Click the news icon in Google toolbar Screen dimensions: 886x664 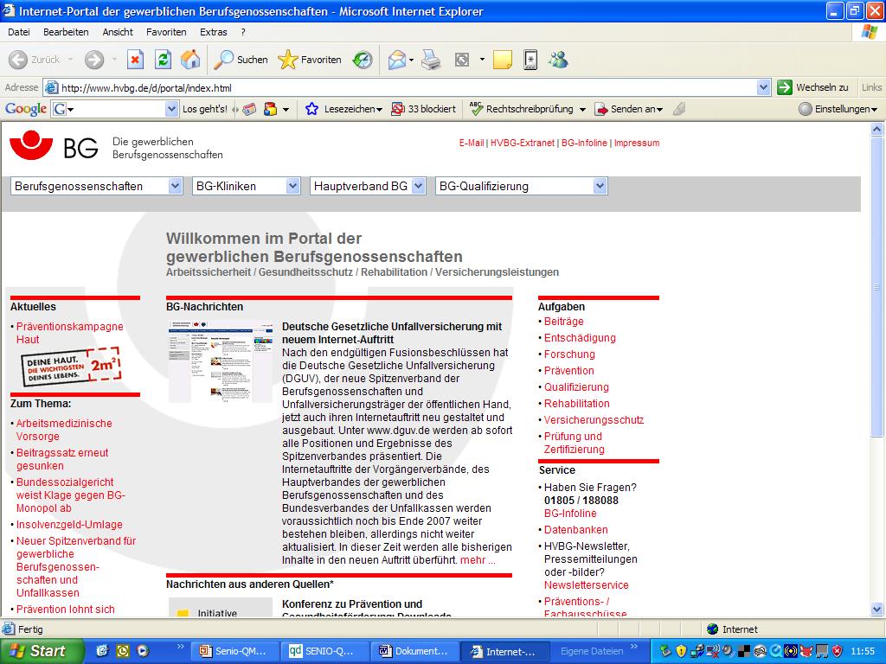pyautogui.click(x=249, y=109)
